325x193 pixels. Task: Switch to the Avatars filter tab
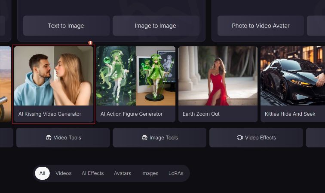click(123, 173)
